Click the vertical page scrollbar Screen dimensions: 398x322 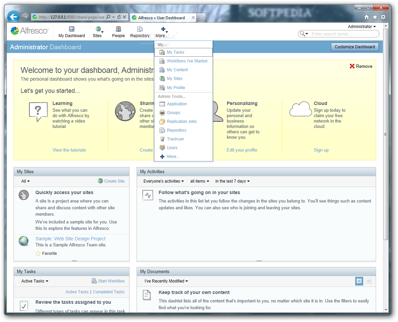[386, 134]
